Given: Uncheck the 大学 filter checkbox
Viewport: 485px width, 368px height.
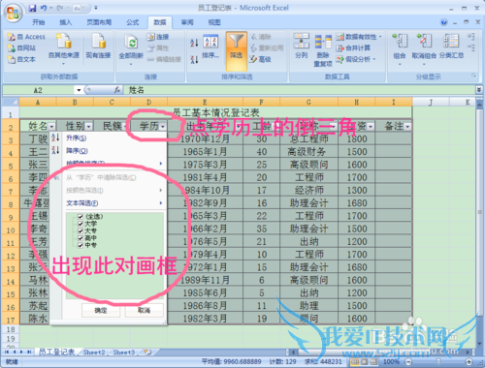Looking at the screenshot, I should point(81,224).
